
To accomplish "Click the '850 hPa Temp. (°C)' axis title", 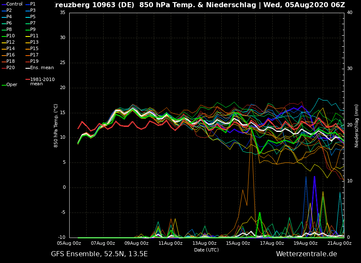I will tap(56, 126).
